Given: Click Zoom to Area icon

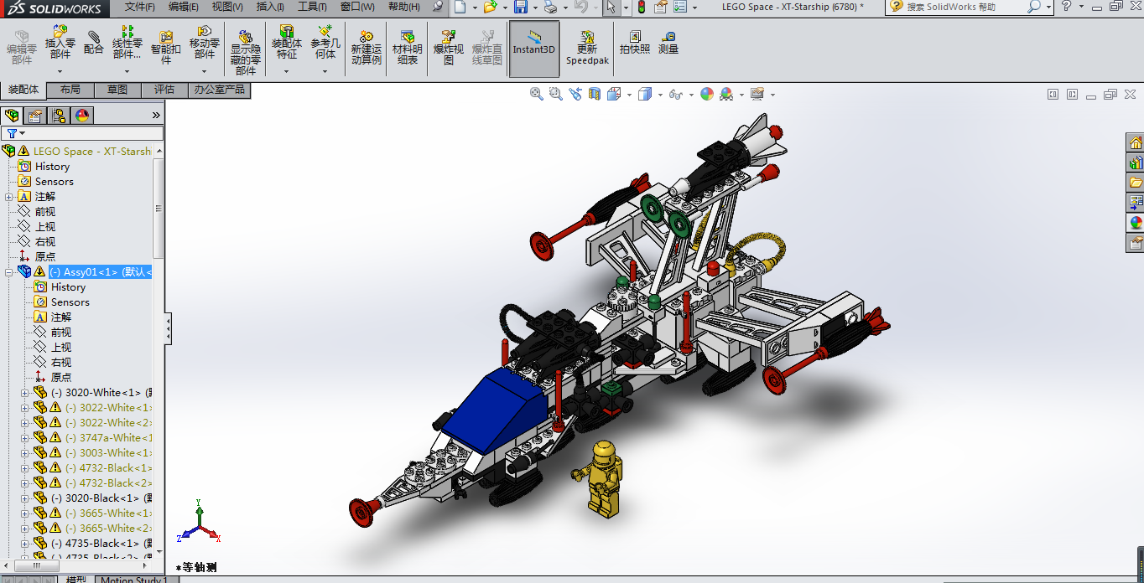Looking at the screenshot, I should [555, 95].
